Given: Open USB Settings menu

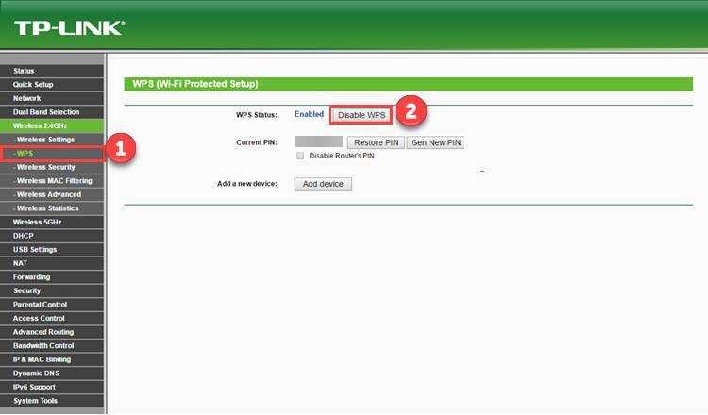Looking at the screenshot, I should pos(52,249).
